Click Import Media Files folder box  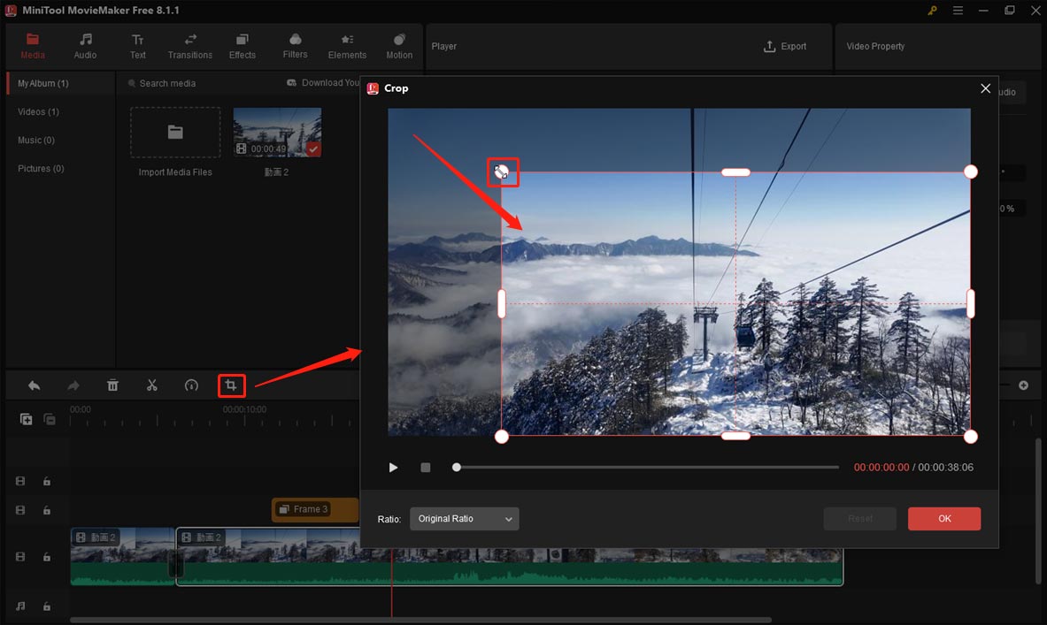pyautogui.click(x=175, y=132)
